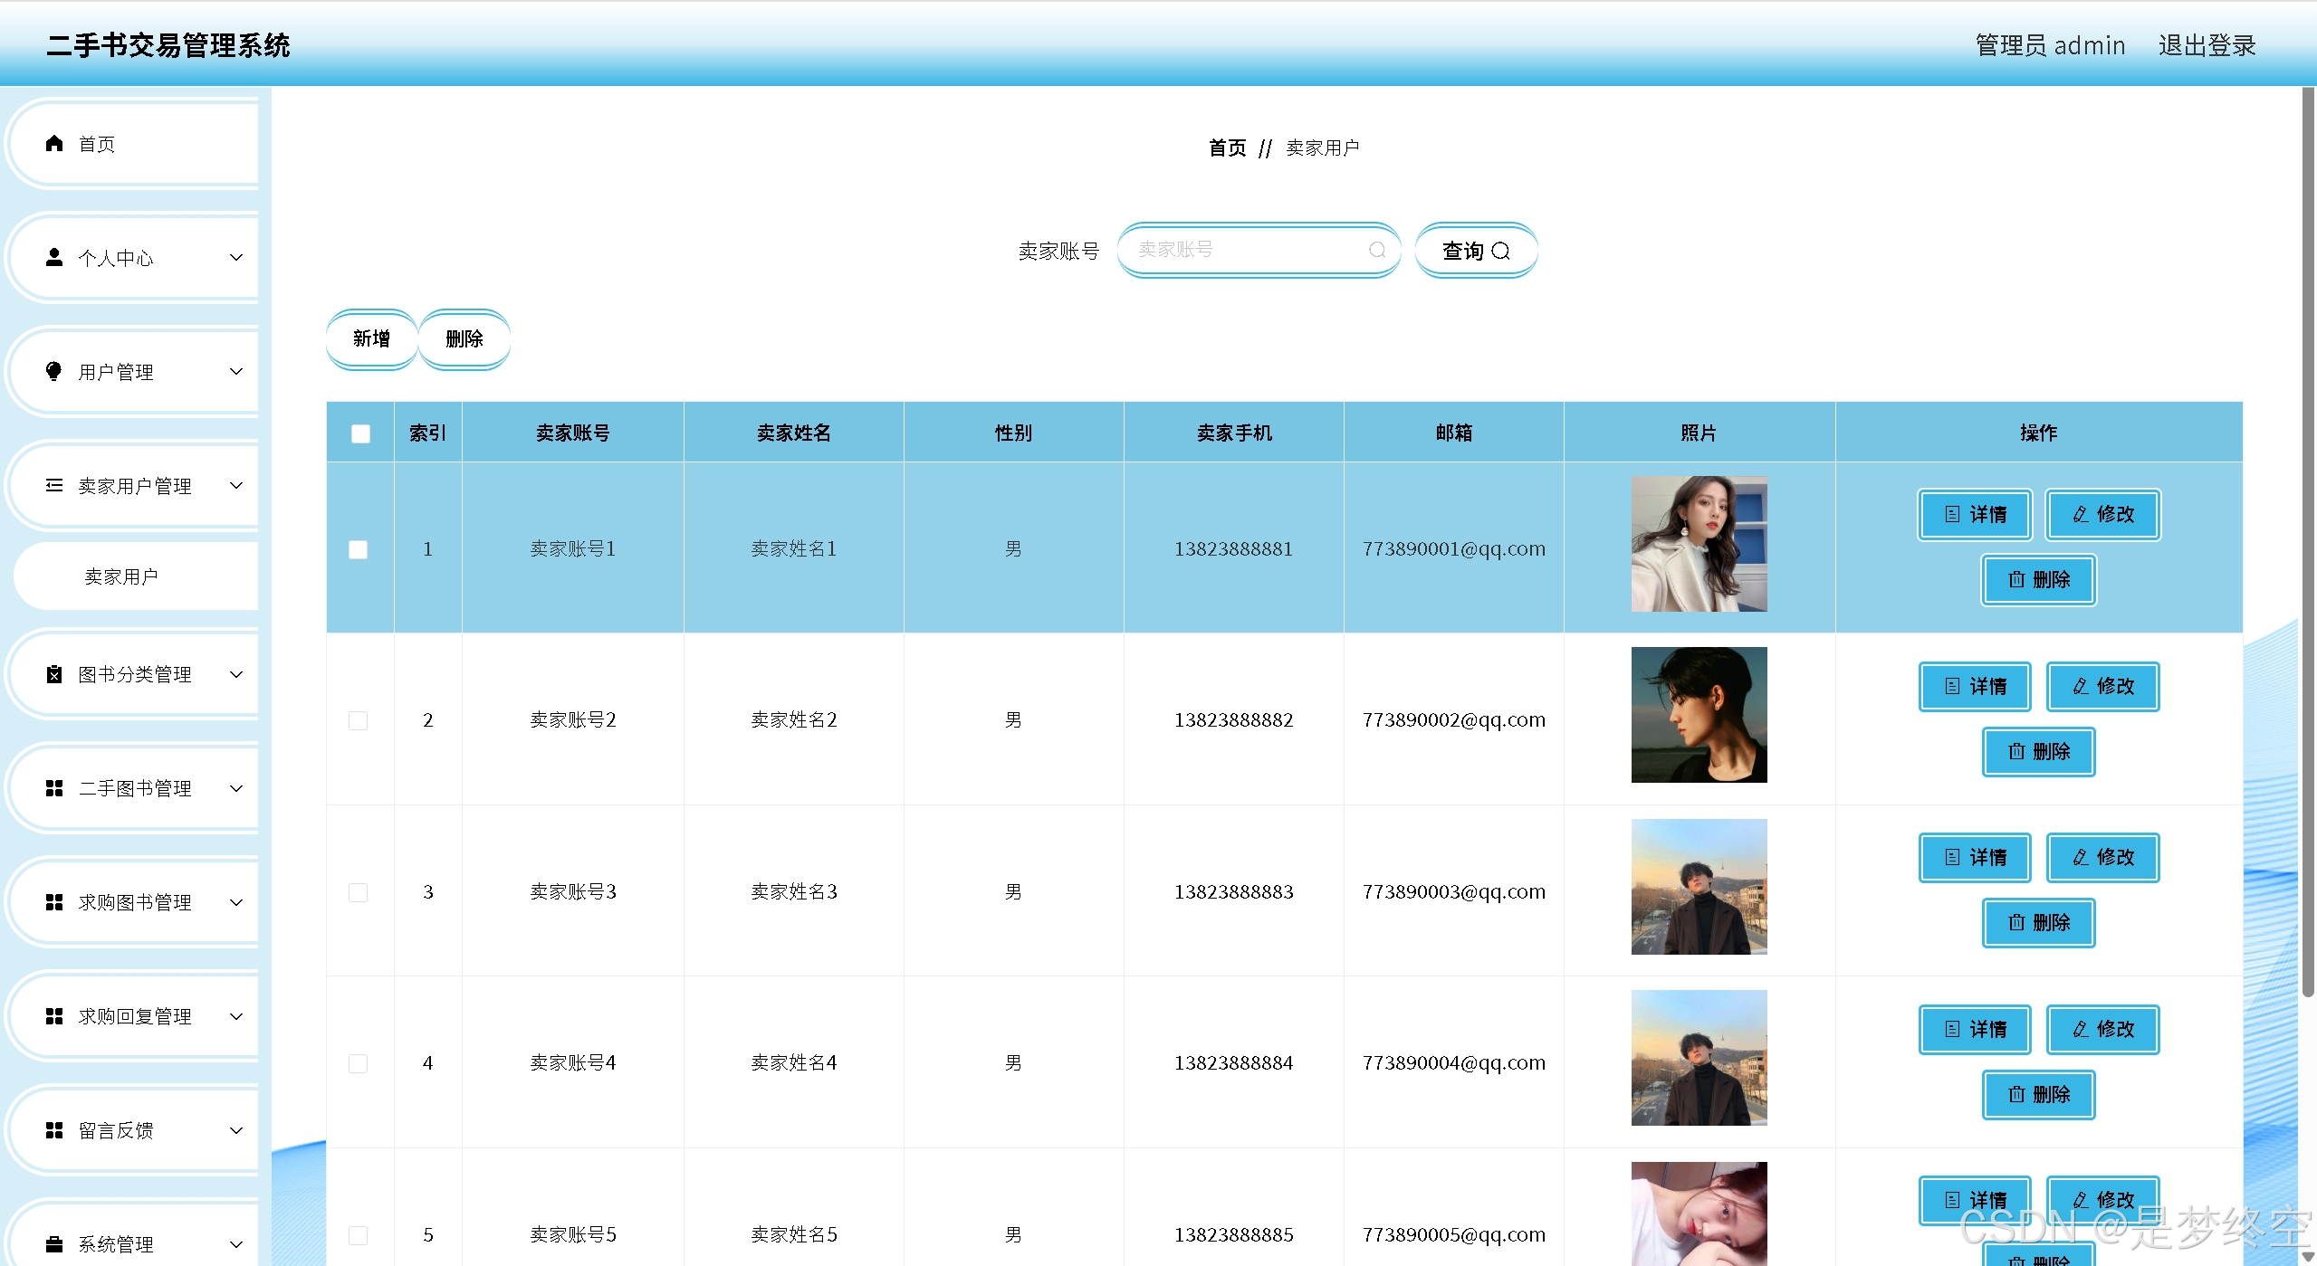Check the checkbox for 卖家账号3 row
This screenshot has height=1266, width=2317.
click(x=359, y=892)
